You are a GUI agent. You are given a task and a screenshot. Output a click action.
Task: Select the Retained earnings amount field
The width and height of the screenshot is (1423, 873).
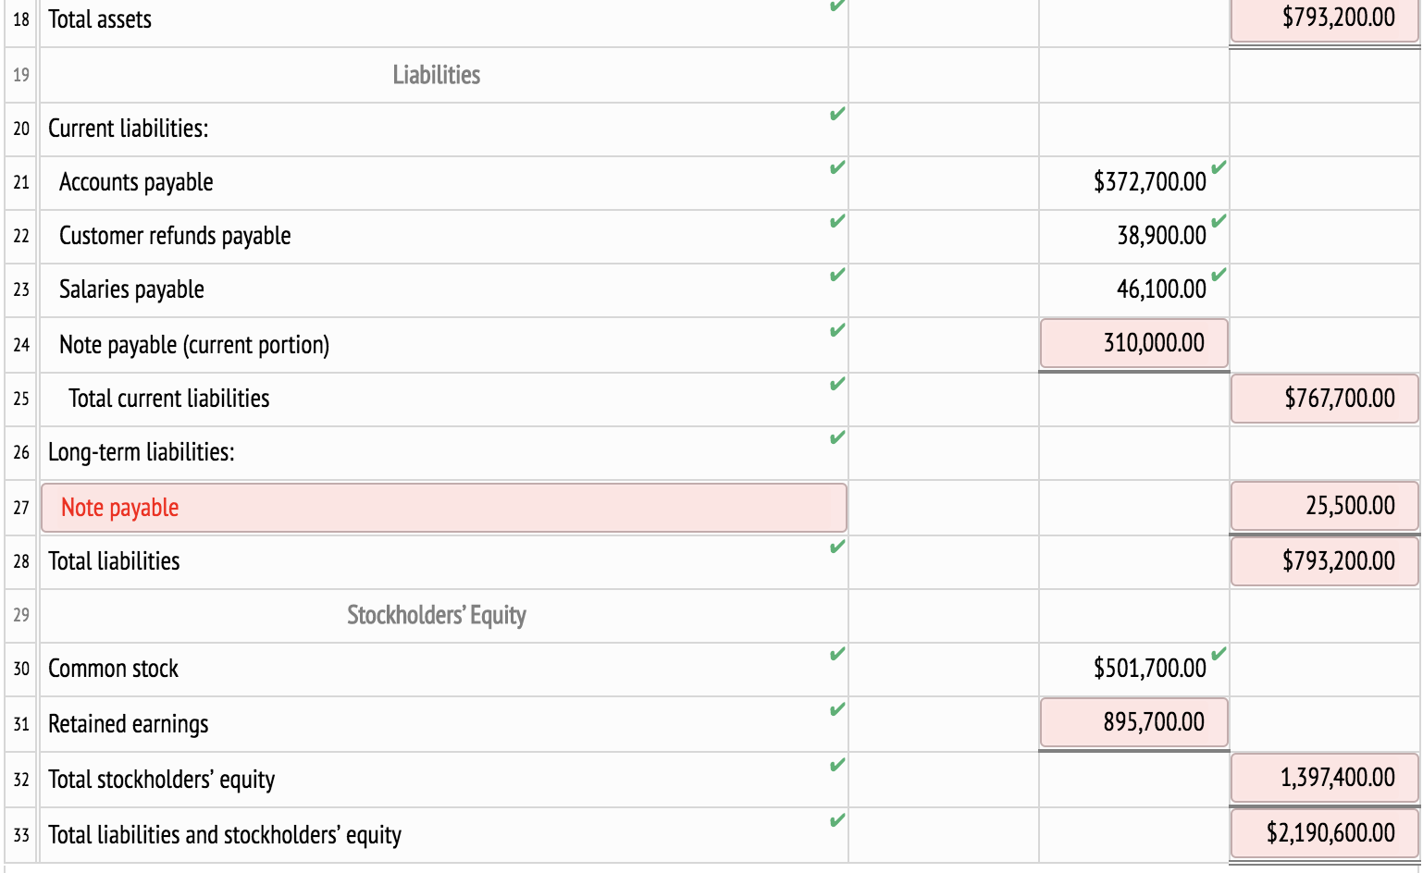[x=1133, y=722]
